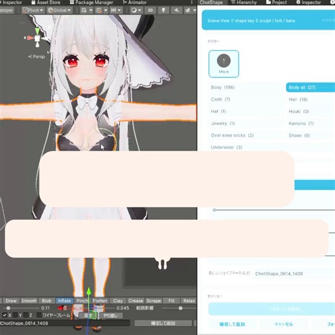
Task: Select the Houki (0) category
Action: (311, 111)
